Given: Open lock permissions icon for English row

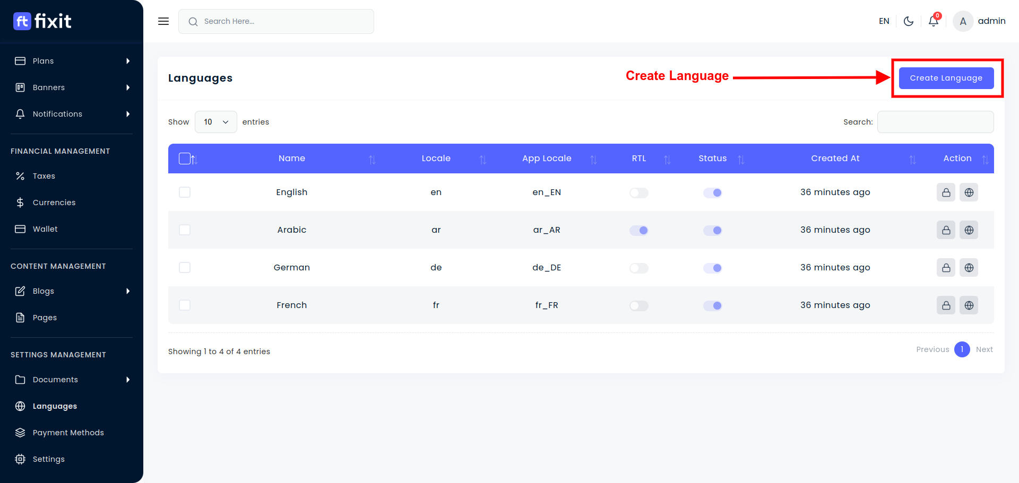Looking at the screenshot, I should click(x=946, y=192).
